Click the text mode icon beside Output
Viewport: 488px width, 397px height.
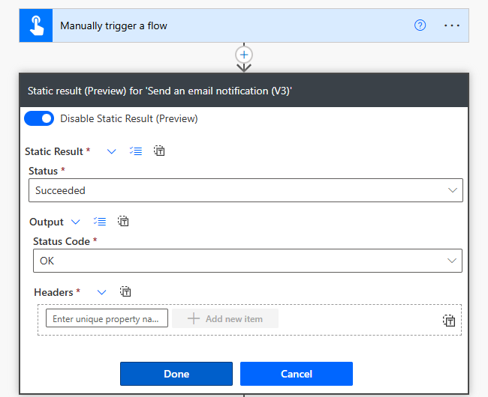[124, 222]
